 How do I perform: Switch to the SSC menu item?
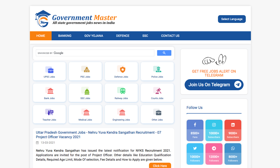(145, 36)
